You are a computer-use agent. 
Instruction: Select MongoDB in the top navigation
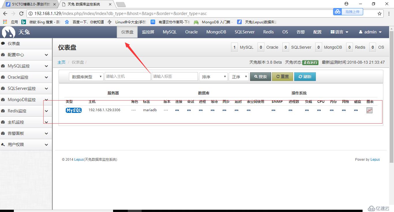[216, 32]
